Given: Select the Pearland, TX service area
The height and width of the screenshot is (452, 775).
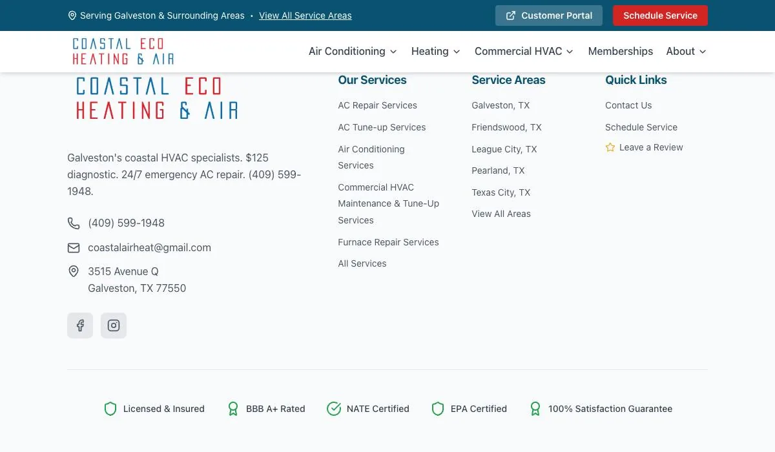Looking at the screenshot, I should coord(499,170).
